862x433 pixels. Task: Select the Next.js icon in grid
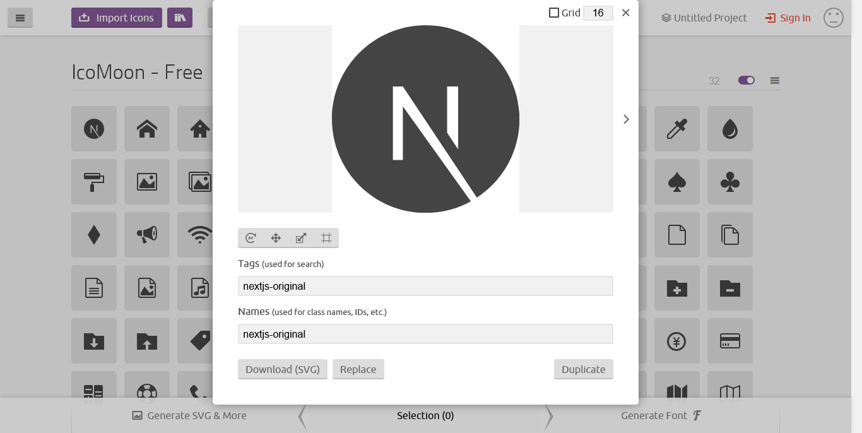[94, 129]
